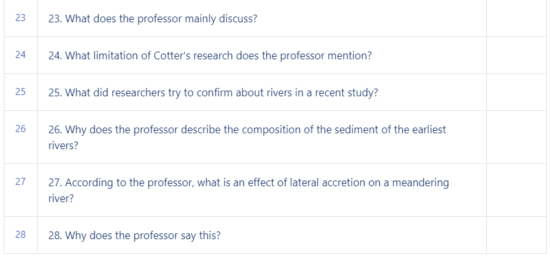The height and width of the screenshot is (257, 550).
Task: Click question 23 about professor's main discussion
Action: [x=153, y=18]
